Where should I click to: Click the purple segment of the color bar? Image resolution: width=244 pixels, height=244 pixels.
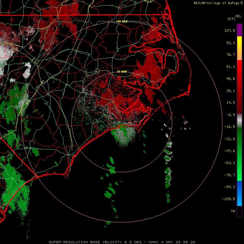coord(239,30)
